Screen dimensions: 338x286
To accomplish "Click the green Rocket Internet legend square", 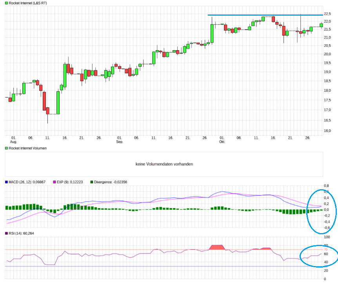I will [6, 3].
